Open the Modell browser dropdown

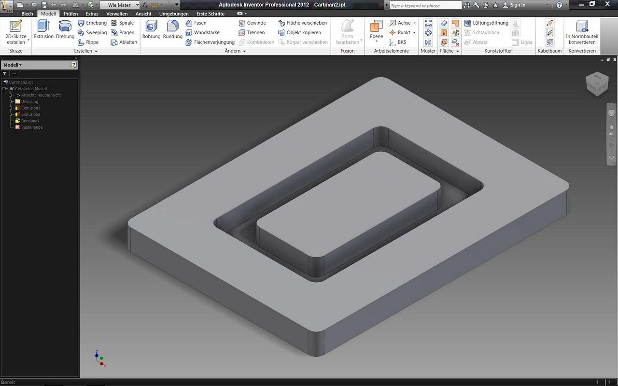pyautogui.click(x=13, y=65)
